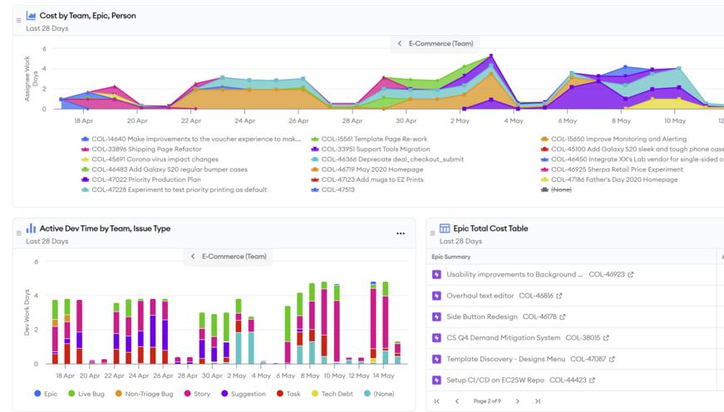Go to the first page of table

437,401
